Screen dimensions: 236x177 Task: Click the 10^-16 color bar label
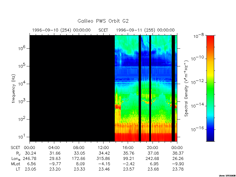197,129
